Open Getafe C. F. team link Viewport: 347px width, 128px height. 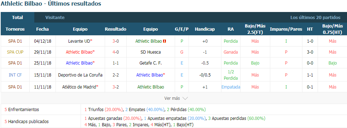[x=150, y=63]
